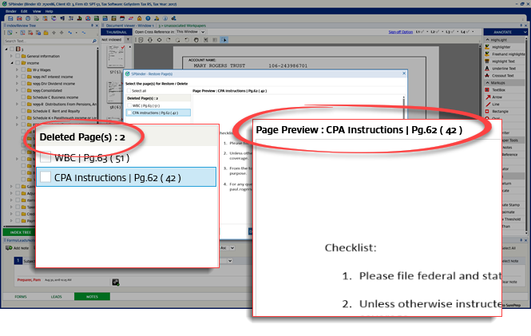Screen dimensions: 531x336
Task: Click the Save icon in the main toolbar
Action: point(10,18)
